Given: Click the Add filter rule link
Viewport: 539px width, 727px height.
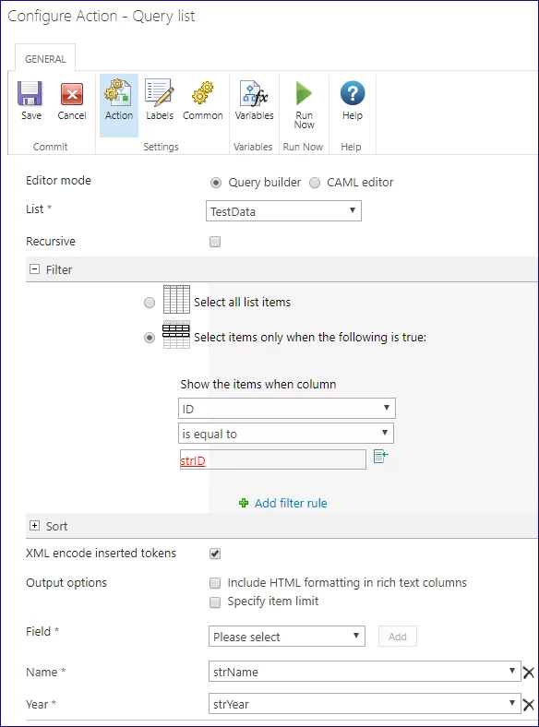Looking at the screenshot, I should (x=291, y=503).
